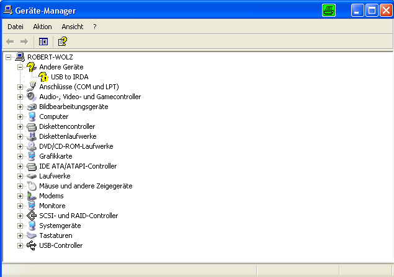Click the Grafikkarte display adapter icon

pos(32,156)
